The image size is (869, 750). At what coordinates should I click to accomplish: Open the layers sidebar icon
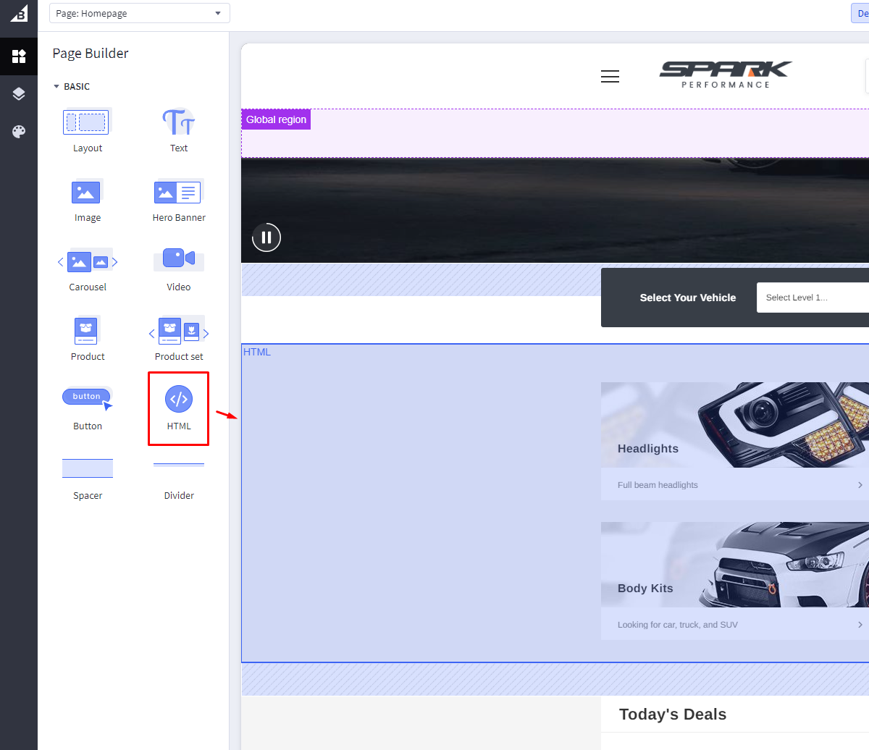click(19, 93)
